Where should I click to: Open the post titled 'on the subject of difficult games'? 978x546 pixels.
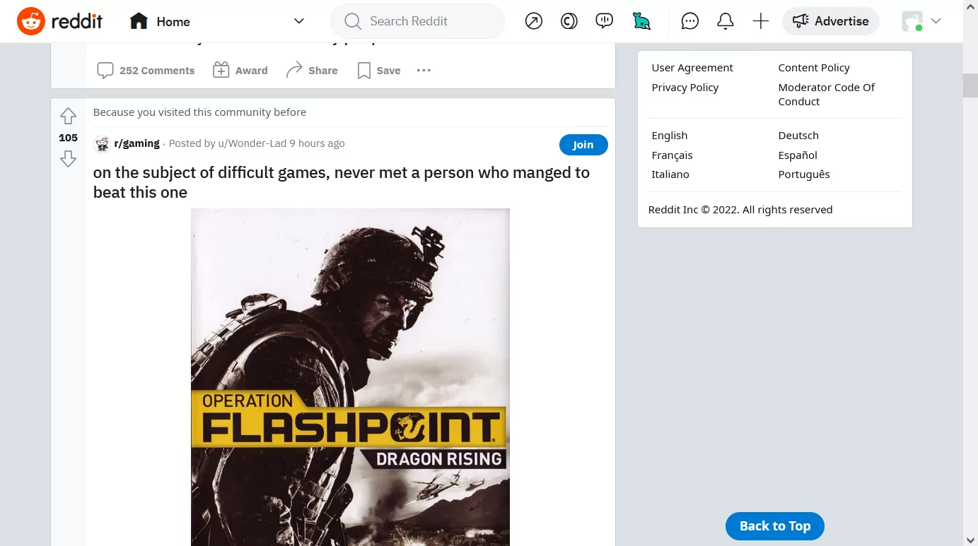pos(342,182)
